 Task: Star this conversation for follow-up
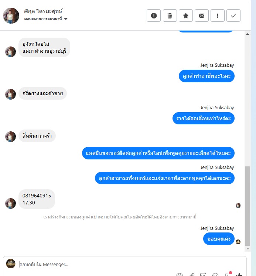[185, 15]
